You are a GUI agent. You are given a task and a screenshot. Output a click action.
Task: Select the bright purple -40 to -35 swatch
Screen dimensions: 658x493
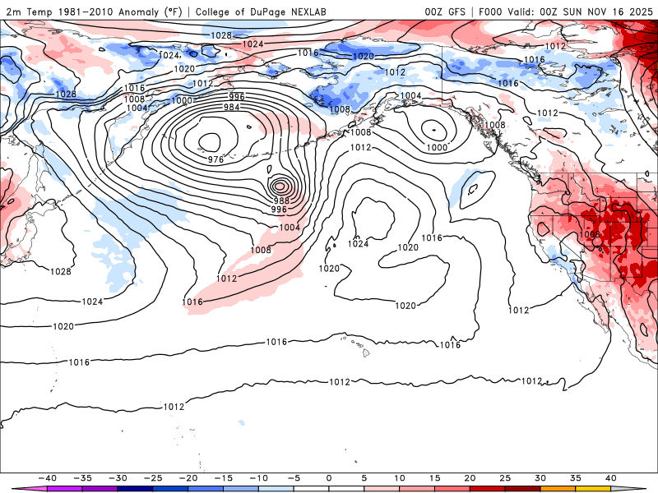point(65,489)
